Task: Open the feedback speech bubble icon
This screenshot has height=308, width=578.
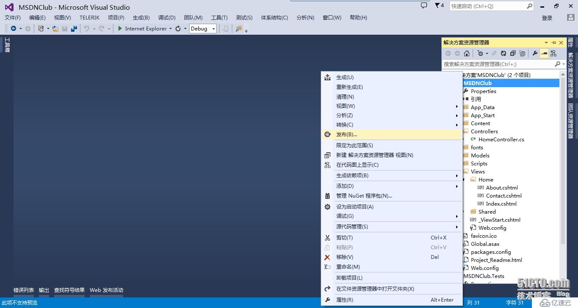Action: (x=424, y=6)
